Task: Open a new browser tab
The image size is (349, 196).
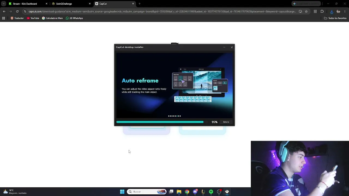Action: pos(140,4)
